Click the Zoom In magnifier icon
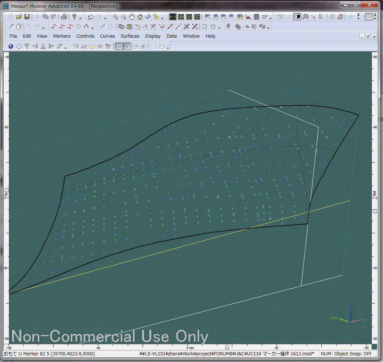This screenshot has height=362, width=383. pos(116,17)
